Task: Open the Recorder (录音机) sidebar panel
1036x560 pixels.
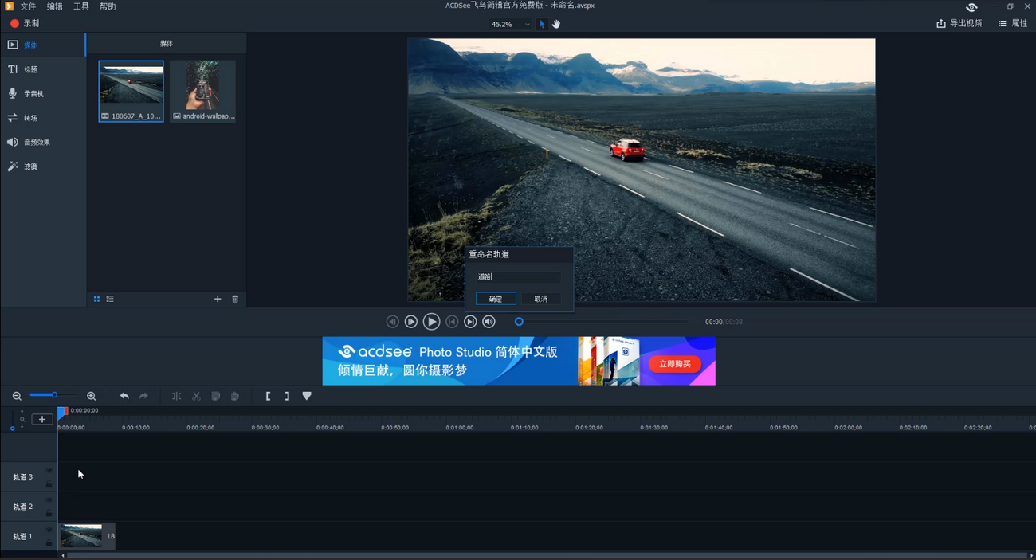Action: coord(42,94)
